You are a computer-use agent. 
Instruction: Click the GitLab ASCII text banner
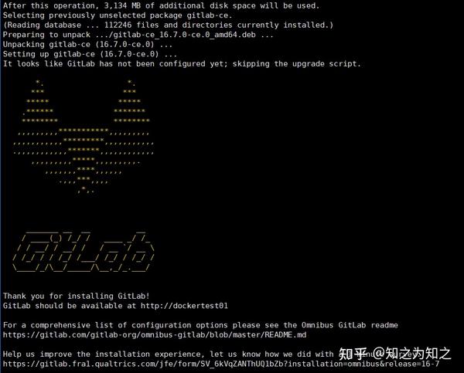[x=84, y=252]
